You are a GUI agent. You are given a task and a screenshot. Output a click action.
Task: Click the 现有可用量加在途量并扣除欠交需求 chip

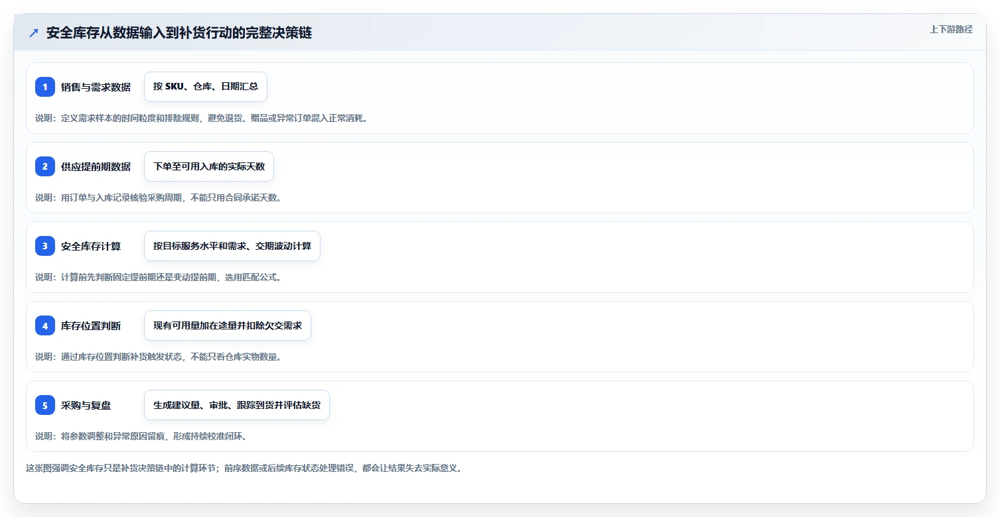[x=228, y=325]
